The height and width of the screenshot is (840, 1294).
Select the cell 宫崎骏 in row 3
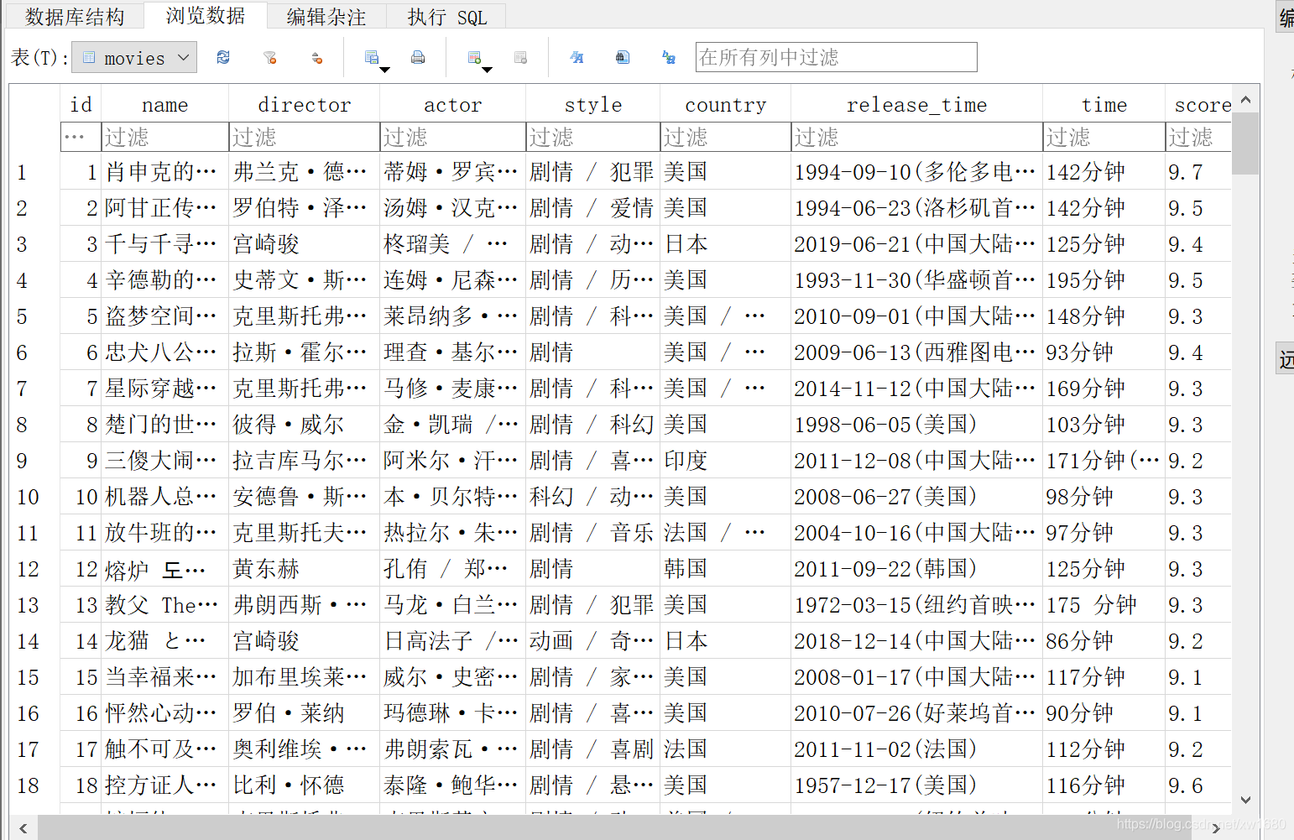(x=304, y=244)
